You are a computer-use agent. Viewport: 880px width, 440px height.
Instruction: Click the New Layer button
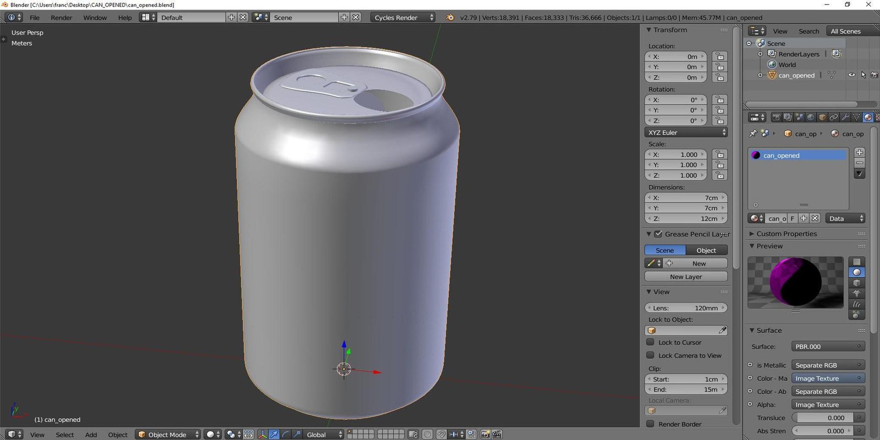686,276
